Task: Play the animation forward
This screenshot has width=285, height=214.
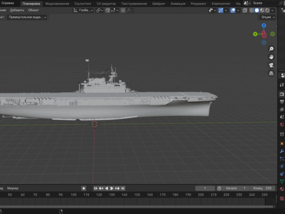Action: 112,188
